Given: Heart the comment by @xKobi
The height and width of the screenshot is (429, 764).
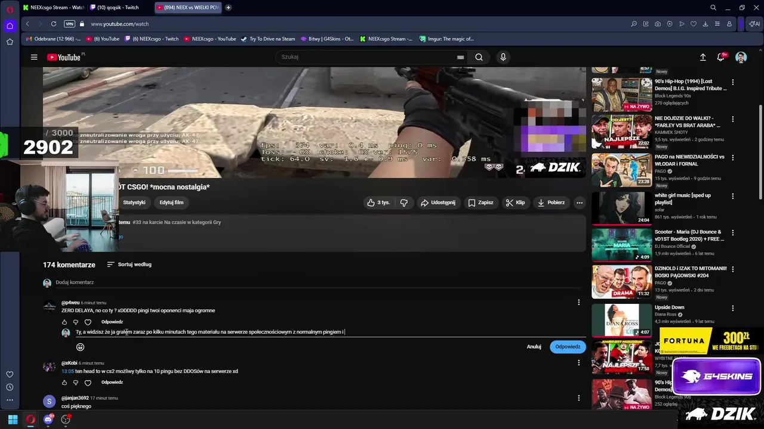Looking at the screenshot, I should pyautogui.click(x=88, y=383).
